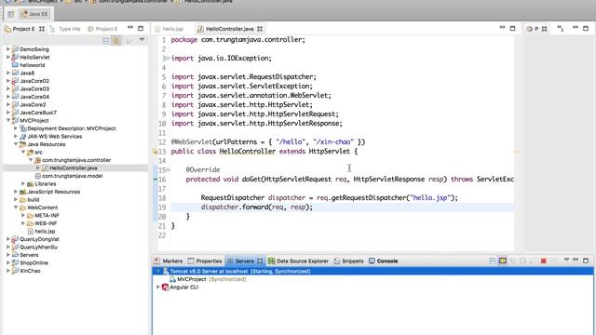Open the Snippets tab
The width and height of the screenshot is (596, 335).
click(349, 261)
